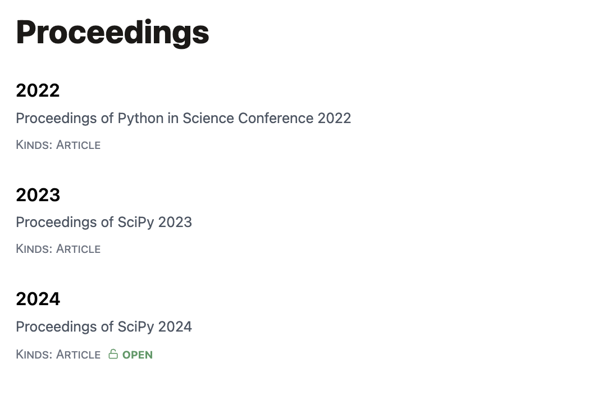Click the KINDS label under 2024
Viewport: 602px width, 399px height.
[34, 355]
